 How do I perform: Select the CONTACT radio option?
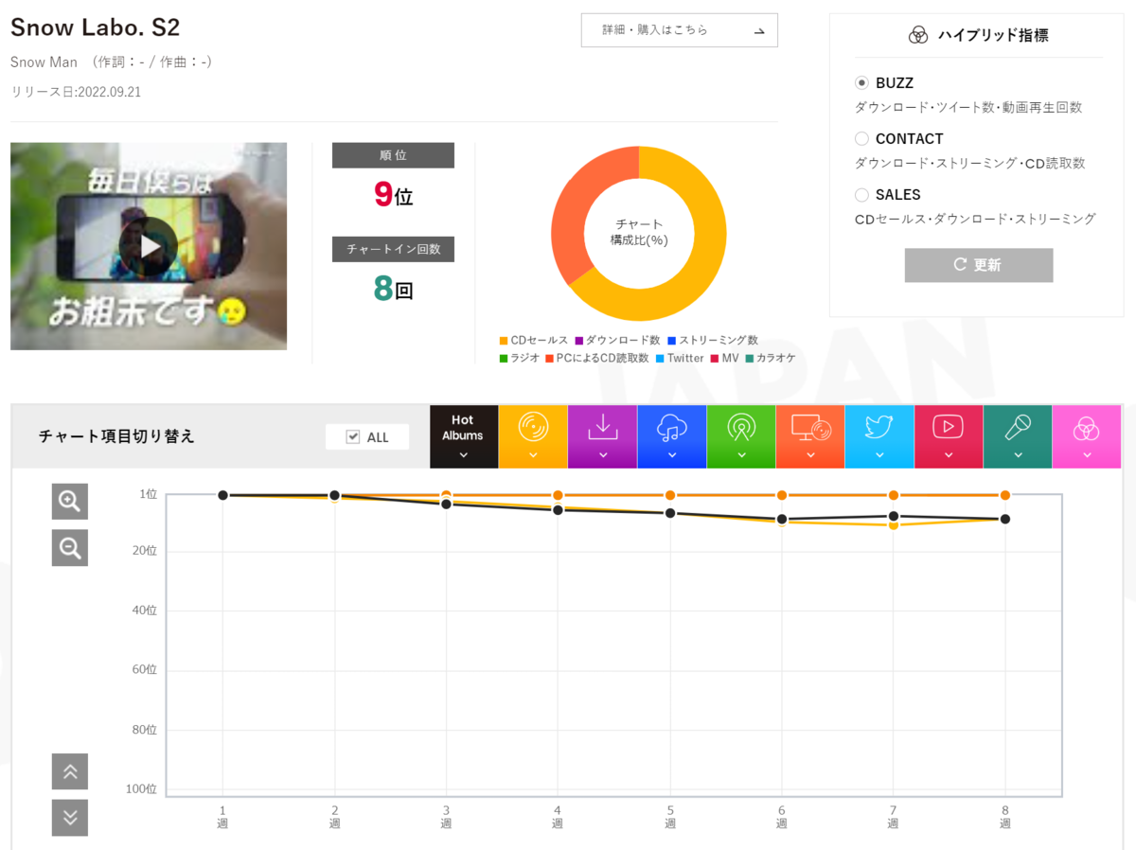(861, 139)
